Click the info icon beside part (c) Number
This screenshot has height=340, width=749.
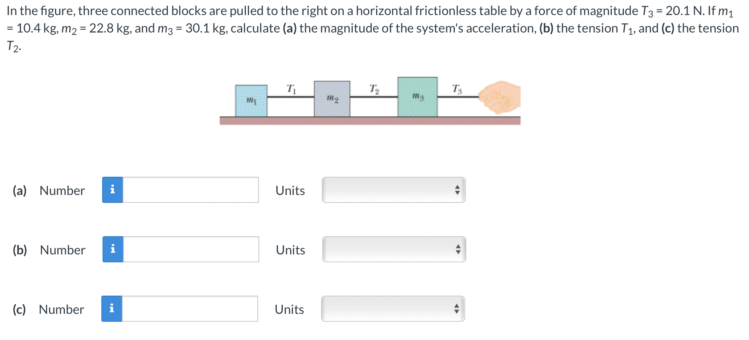pyautogui.click(x=113, y=309)
